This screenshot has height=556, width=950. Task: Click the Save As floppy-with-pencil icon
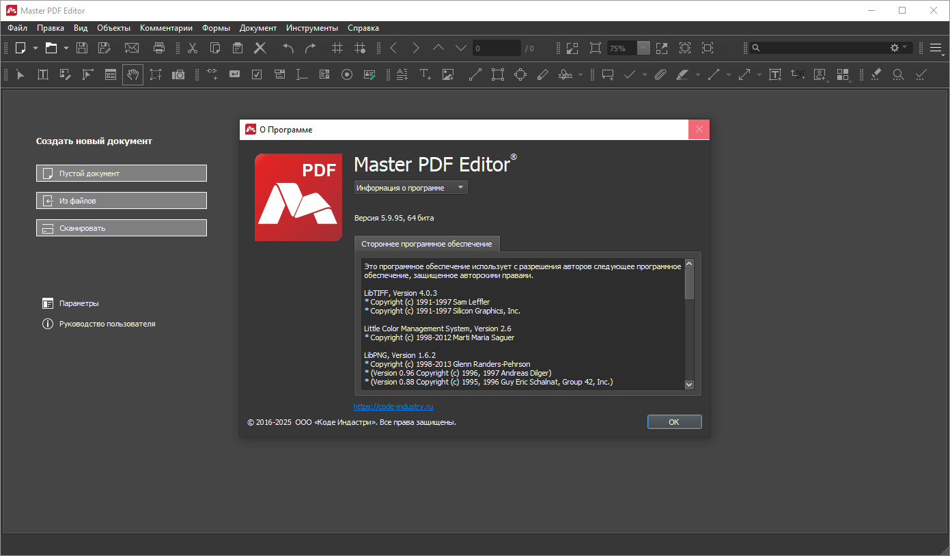pos(104,48)
